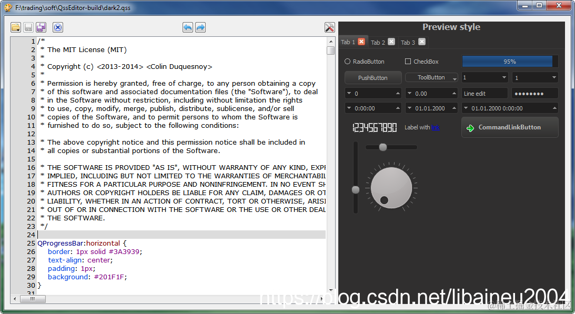Redo with the right blue arrow
575x314 pixels.
click(x=200, y=27)
